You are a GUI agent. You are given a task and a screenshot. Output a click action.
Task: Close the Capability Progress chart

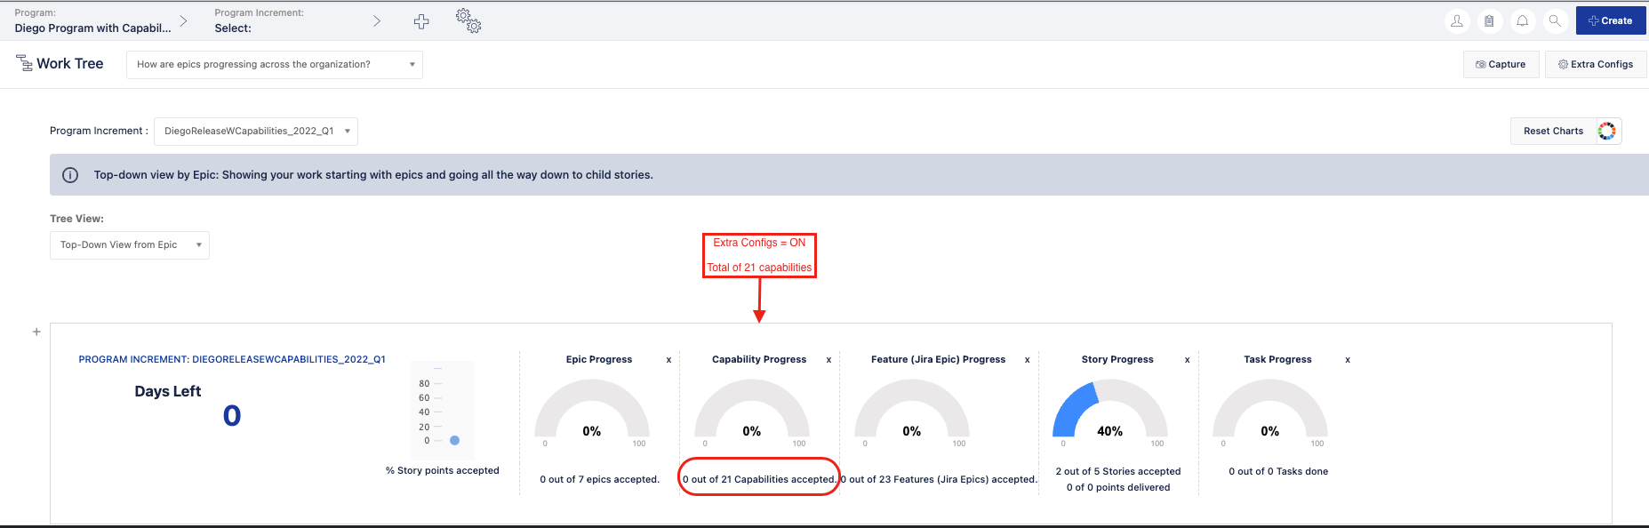click(829, 360)
